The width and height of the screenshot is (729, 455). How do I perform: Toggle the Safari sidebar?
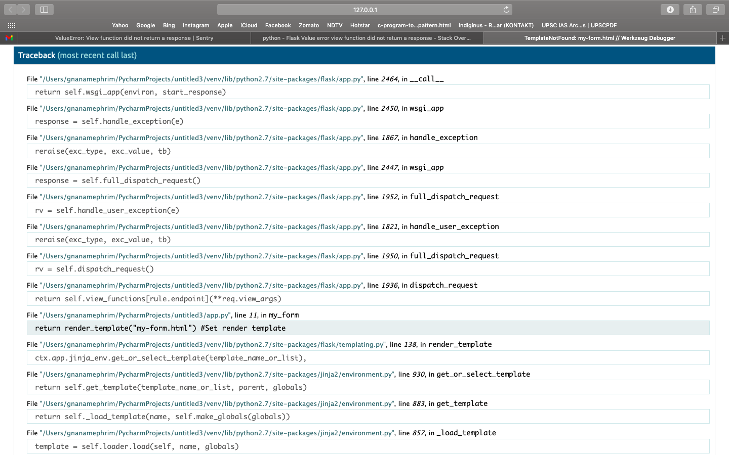point(44,9)
